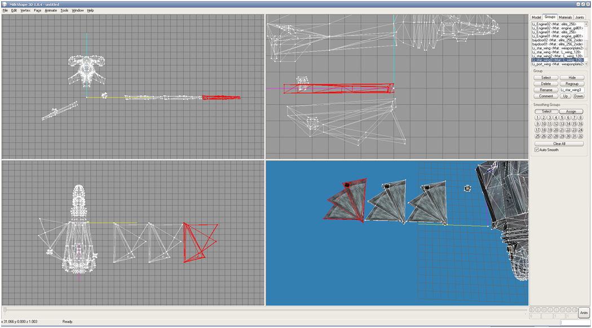
Task: Select Li_star_wing weaponplate2 group row
Action: [557, 48]
